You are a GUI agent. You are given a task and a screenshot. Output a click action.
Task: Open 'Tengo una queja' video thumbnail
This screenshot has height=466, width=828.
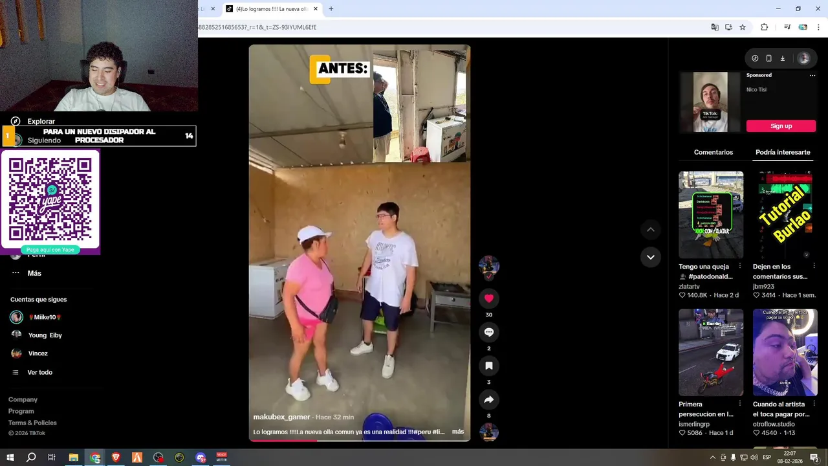tap(711, 215)
